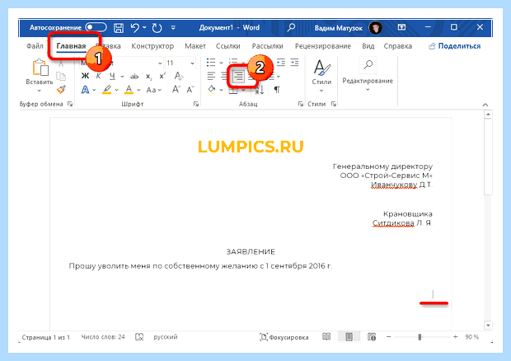
Task: Toggle the Автосохранение switch
Action: [x=96, y=27]
